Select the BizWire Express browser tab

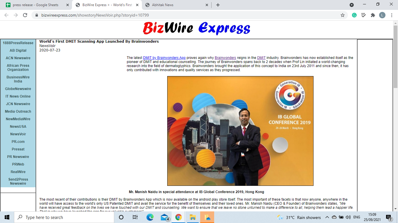[106, 5]
